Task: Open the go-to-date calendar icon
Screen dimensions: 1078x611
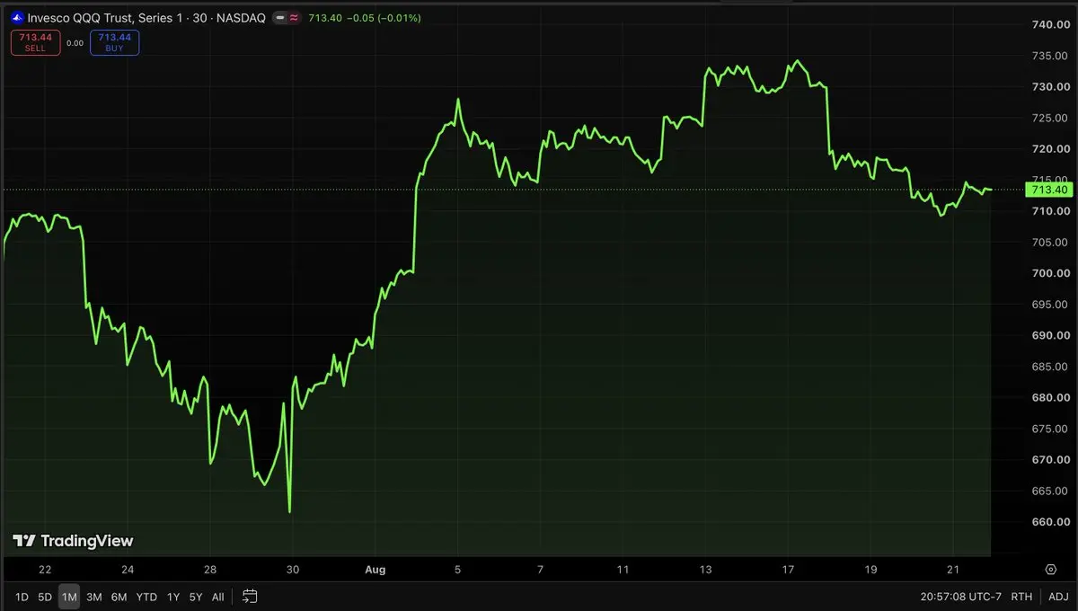Action: pos(251,597)
